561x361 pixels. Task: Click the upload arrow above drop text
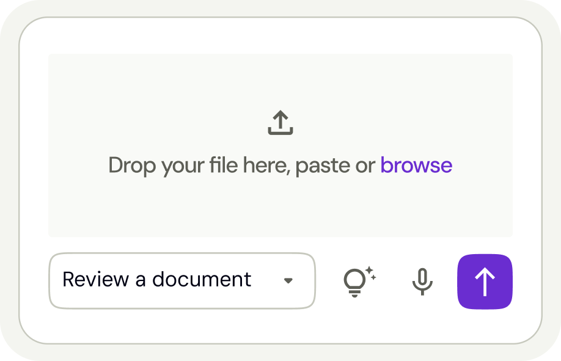click(x=280, y=119)
